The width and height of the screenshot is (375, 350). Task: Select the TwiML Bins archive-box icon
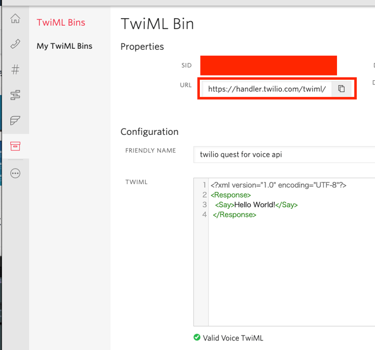tap(16, 146)
